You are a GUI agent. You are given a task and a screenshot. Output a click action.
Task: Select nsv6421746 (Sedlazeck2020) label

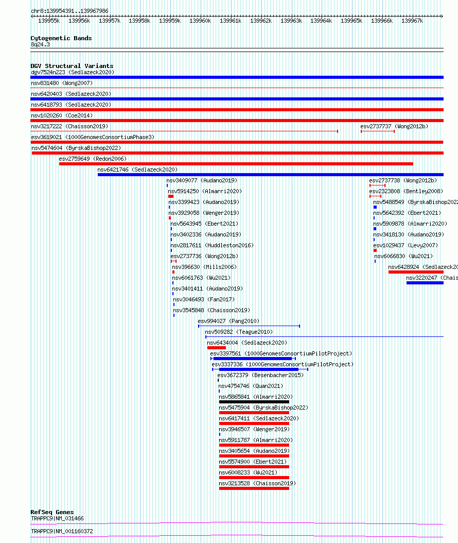point(137,169)
